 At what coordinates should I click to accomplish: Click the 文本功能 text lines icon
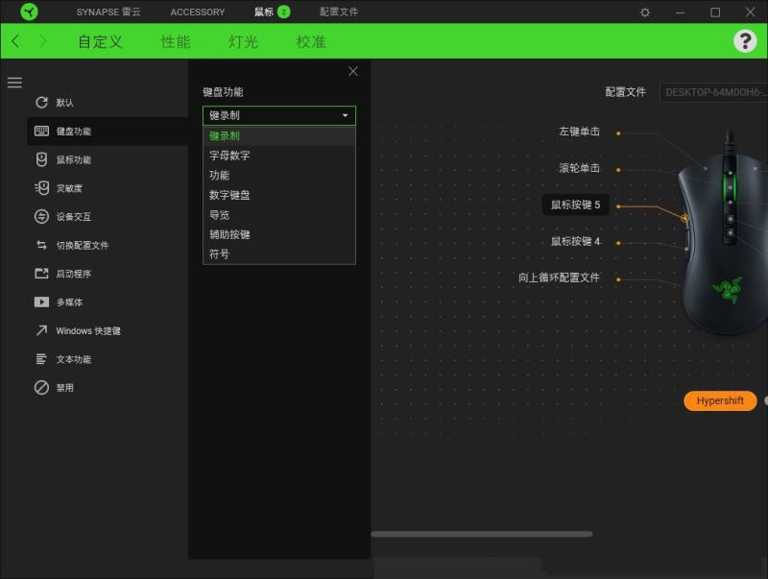pyautogui.click(x=41, y=358)
